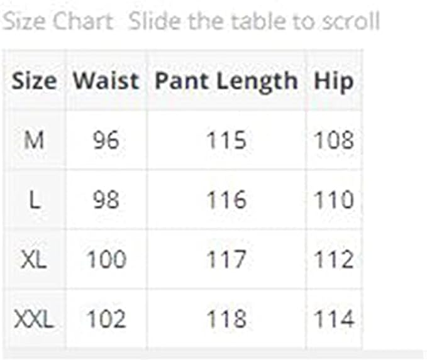Select the L size row label

click(34, 200)
